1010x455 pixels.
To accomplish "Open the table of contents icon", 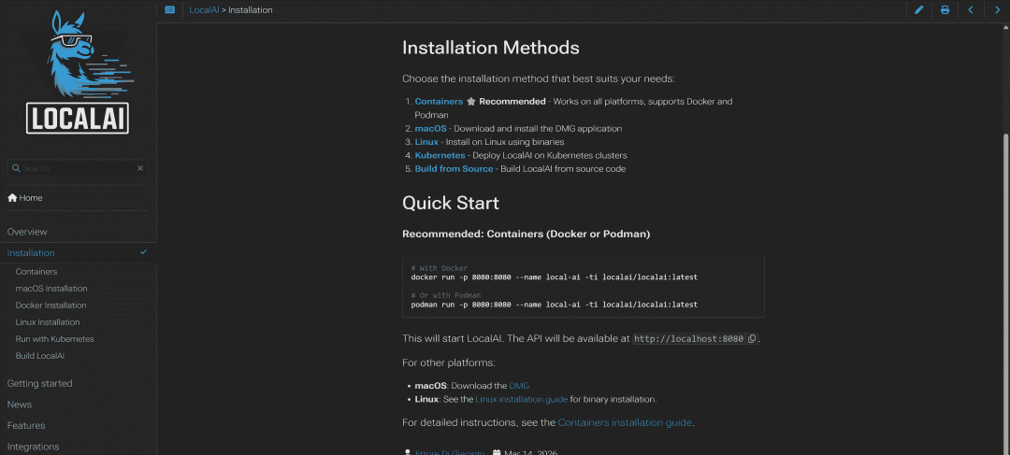I will [x=169, y=9].
